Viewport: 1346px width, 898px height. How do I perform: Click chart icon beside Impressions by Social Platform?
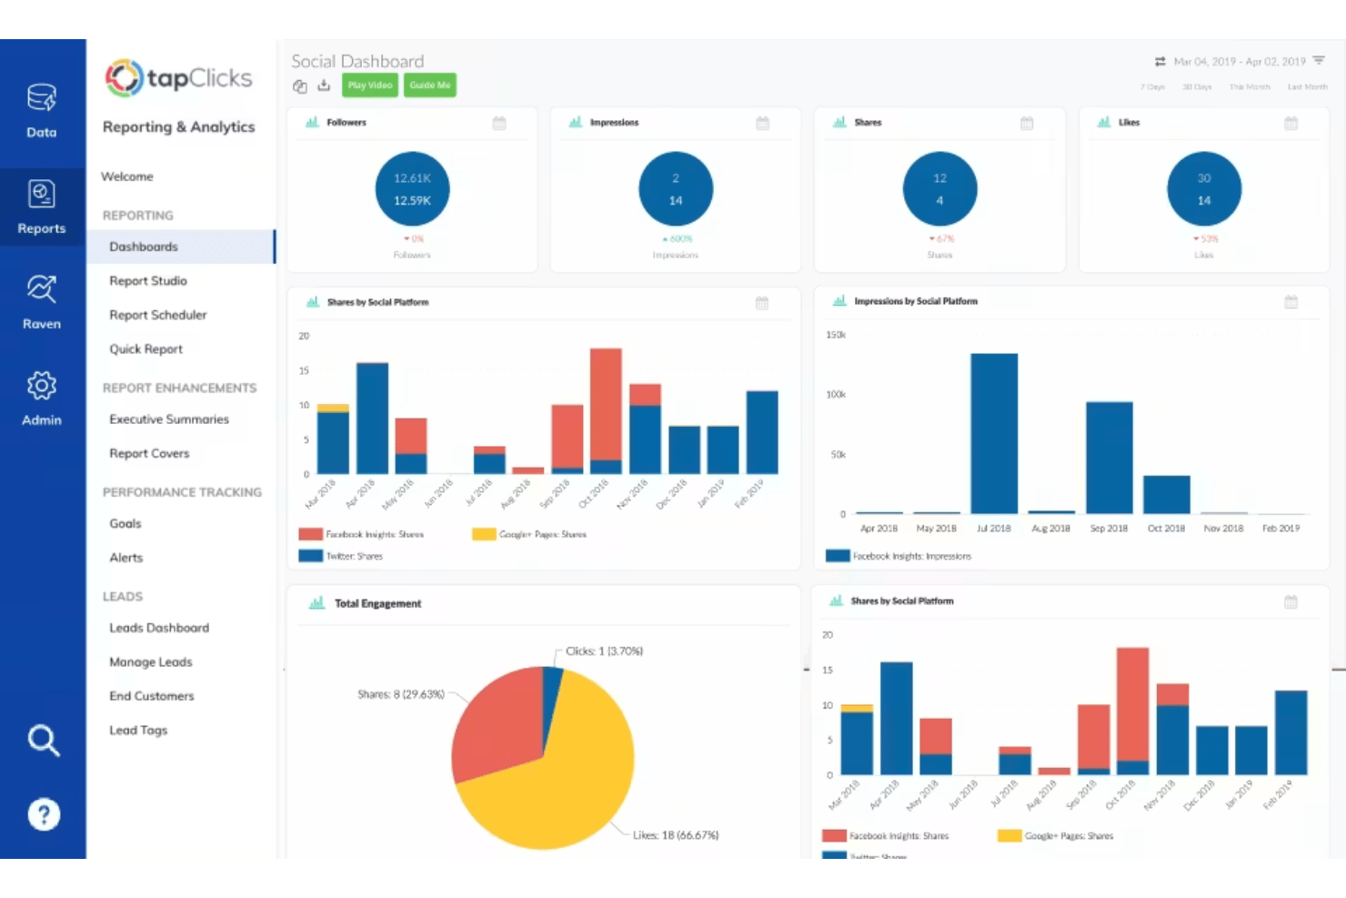[x=839, y=300]
